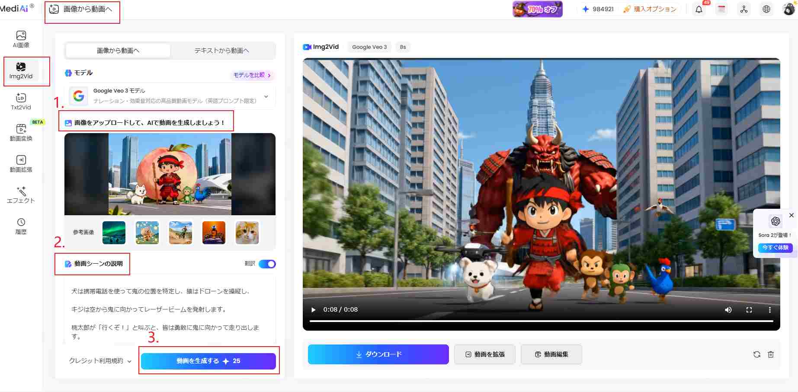
Task: Select the 動画変換 BETA tool
Action: point(20,133)
